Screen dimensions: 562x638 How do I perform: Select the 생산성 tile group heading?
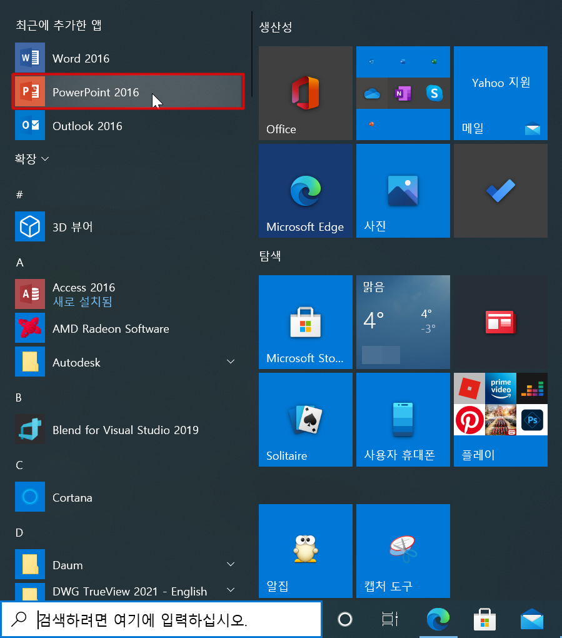pos(276,28)
